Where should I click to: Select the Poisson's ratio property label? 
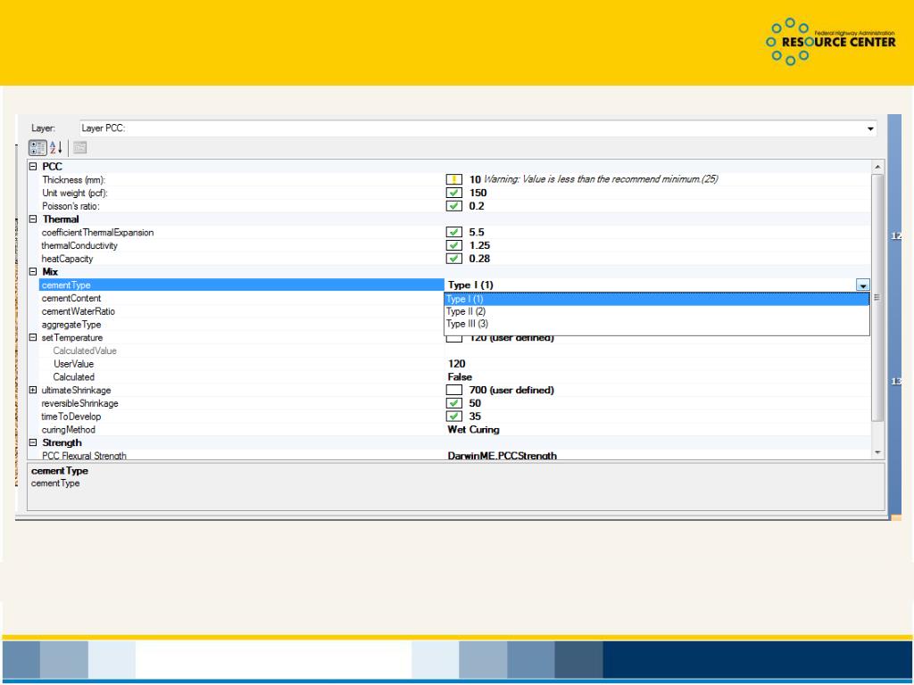point(71,206)
